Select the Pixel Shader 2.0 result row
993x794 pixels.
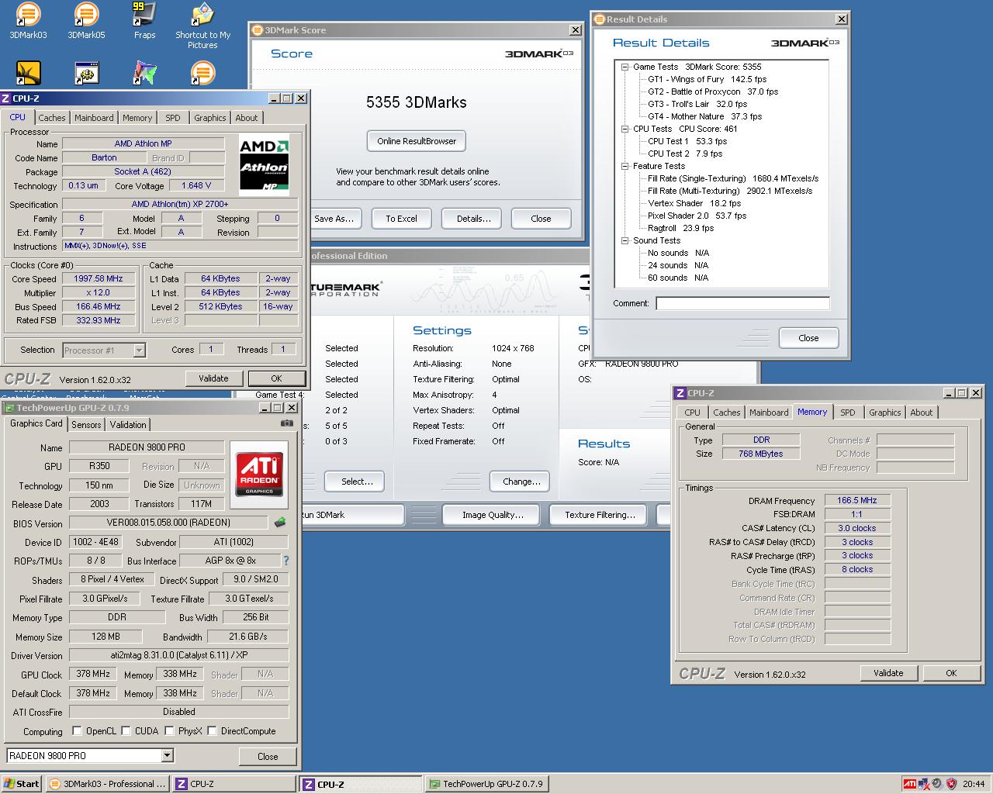coord(697,216)
